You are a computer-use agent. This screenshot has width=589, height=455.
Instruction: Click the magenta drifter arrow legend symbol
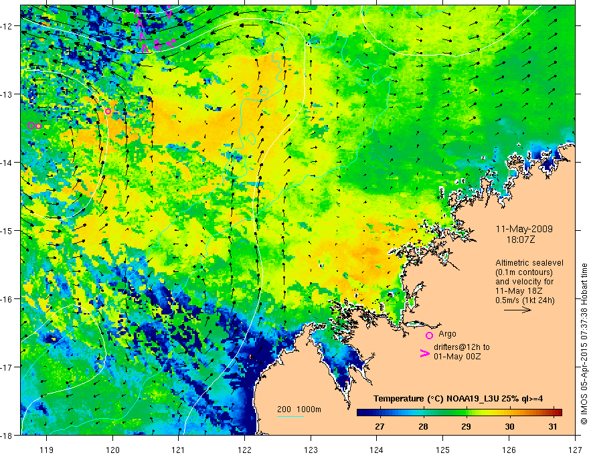(425, 353)
